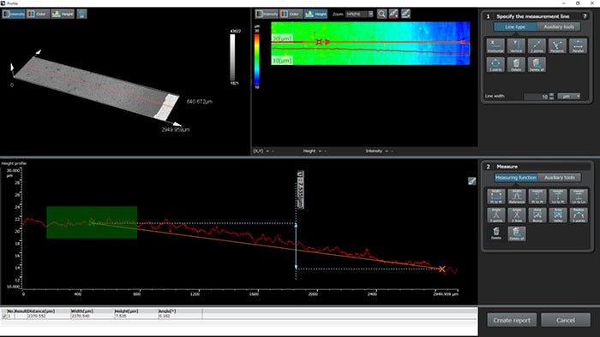Switch to the Measuring function tab

[516, 177]
